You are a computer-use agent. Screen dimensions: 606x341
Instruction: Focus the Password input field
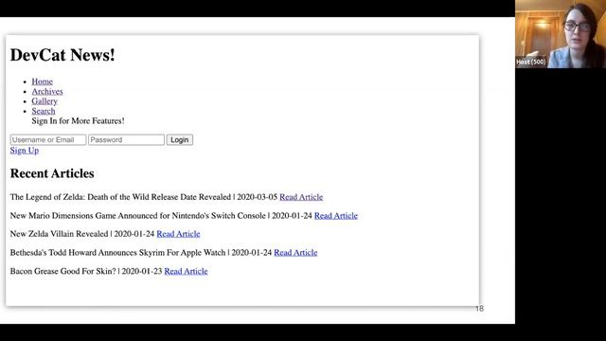coord(126,139)
